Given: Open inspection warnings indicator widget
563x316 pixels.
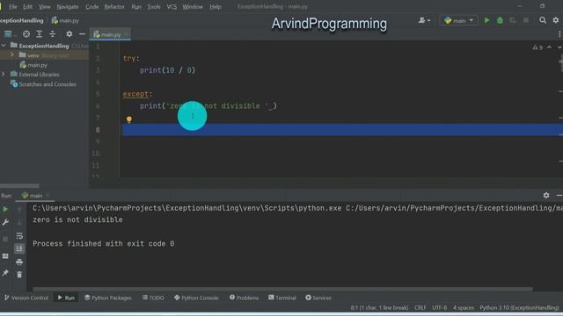Looking at the screenshot, I should coord(537,47).
